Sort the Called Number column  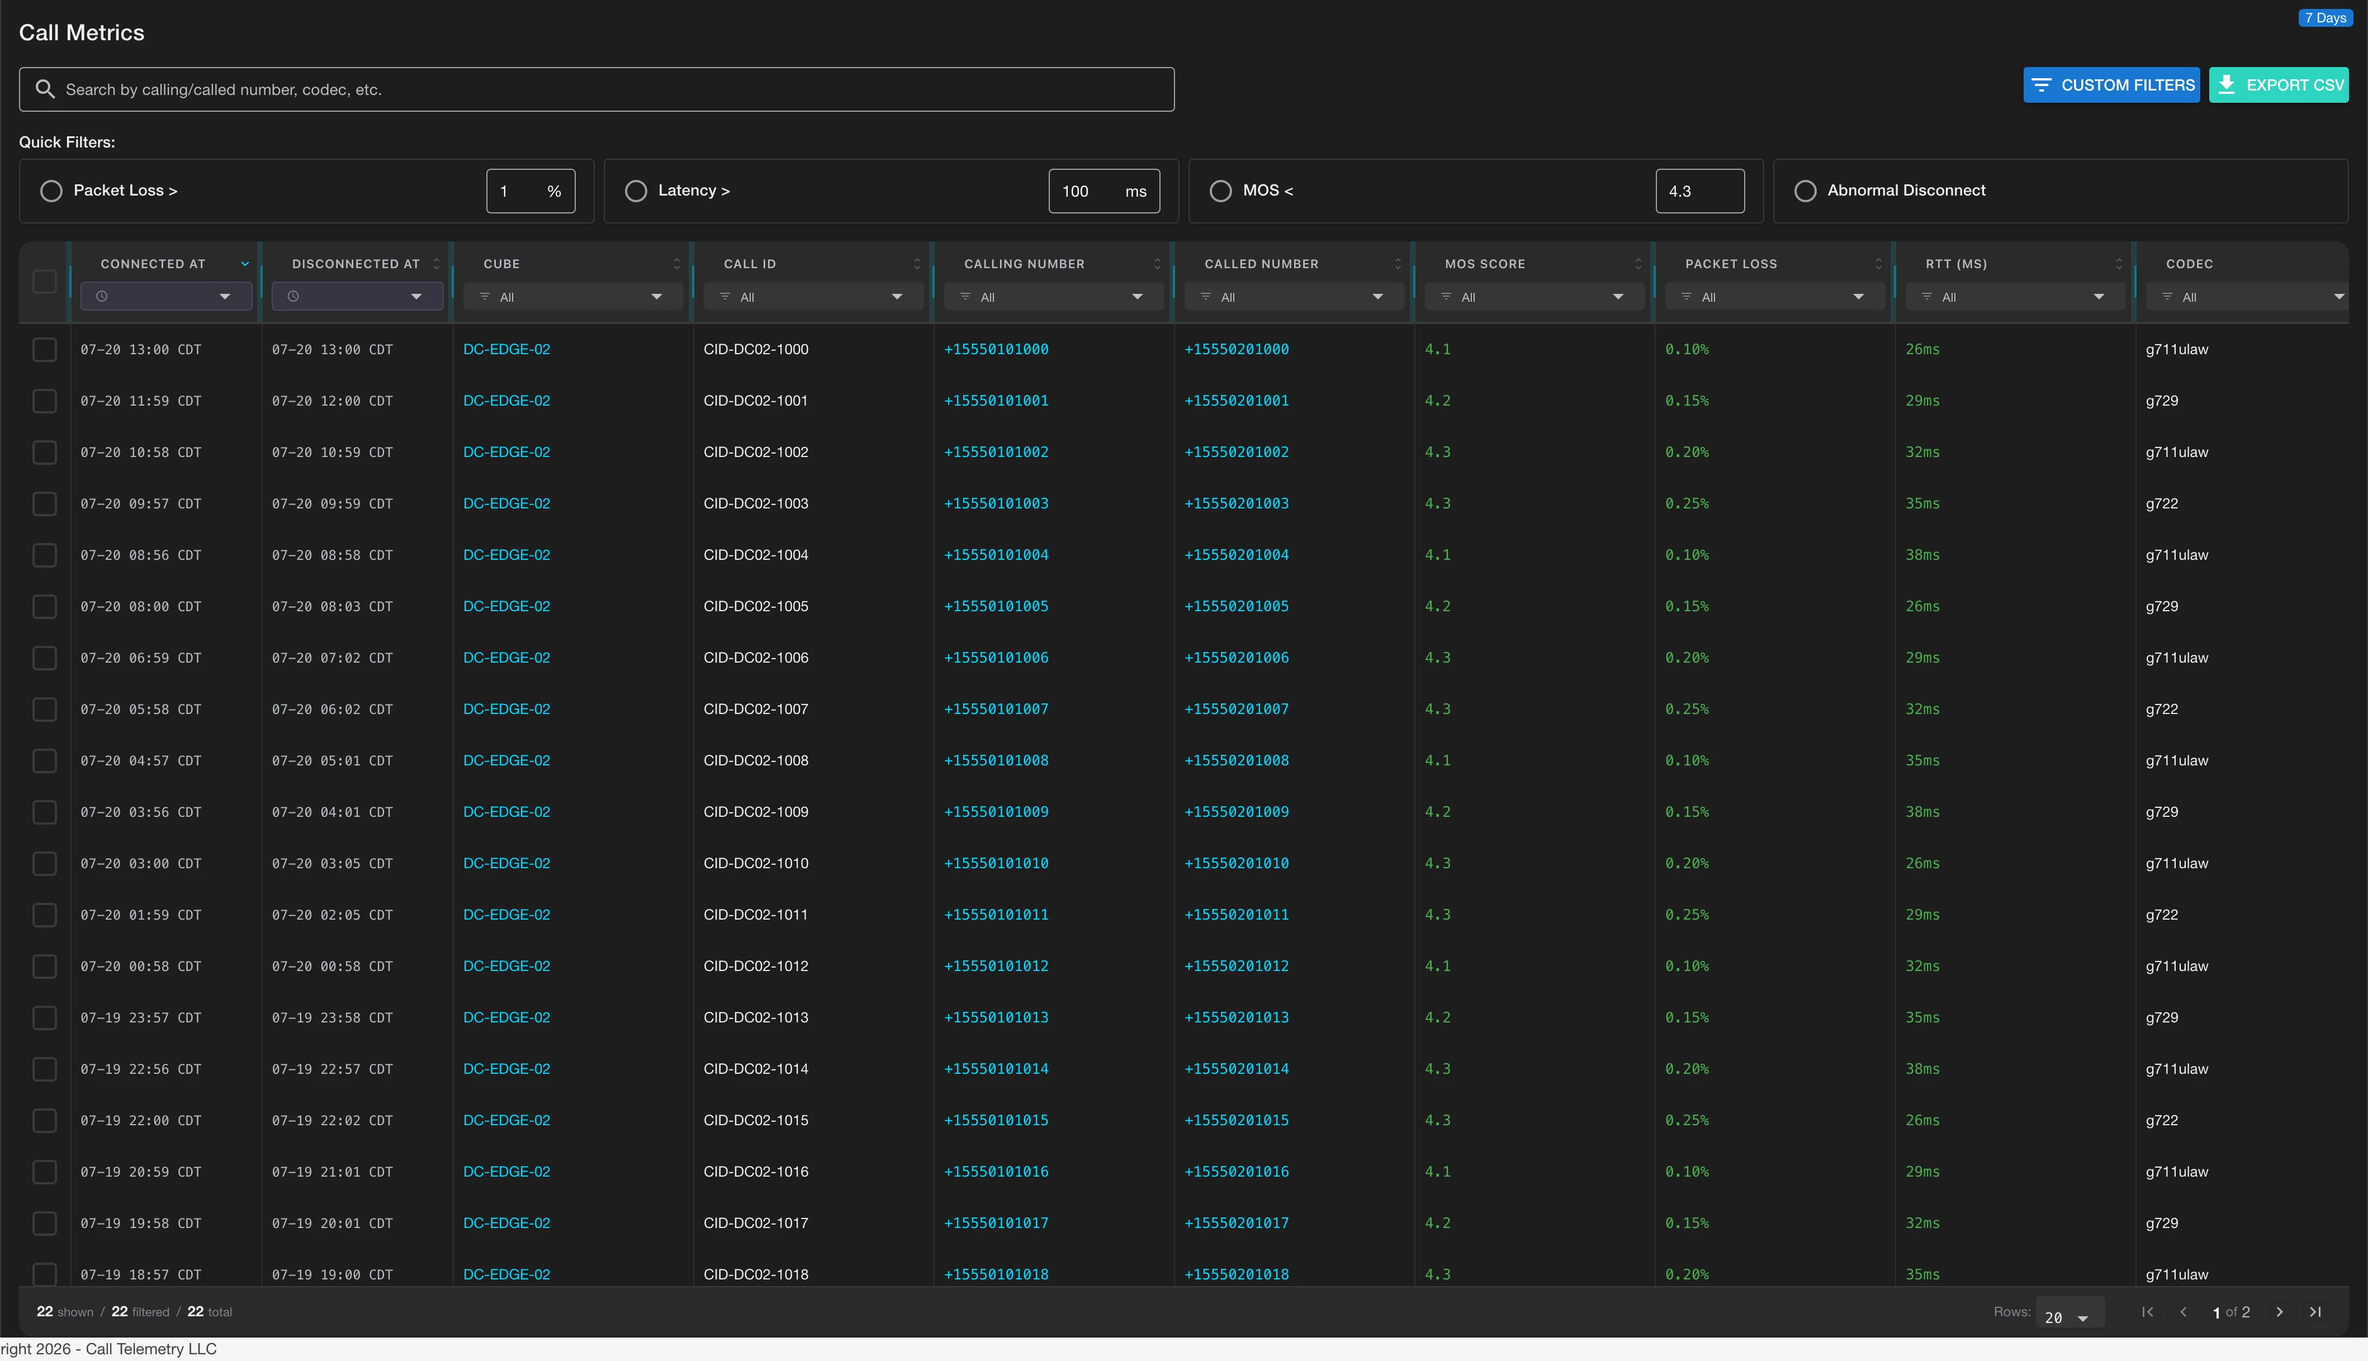click(x=1398, y=264)
